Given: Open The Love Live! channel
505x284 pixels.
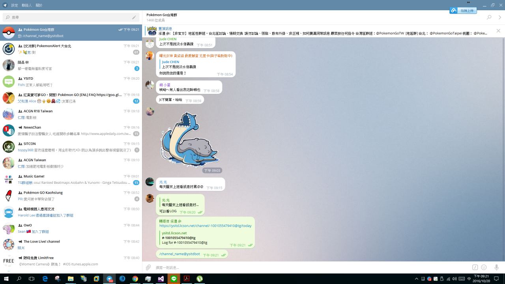Looking at the screenshot, I should [71, 245].
